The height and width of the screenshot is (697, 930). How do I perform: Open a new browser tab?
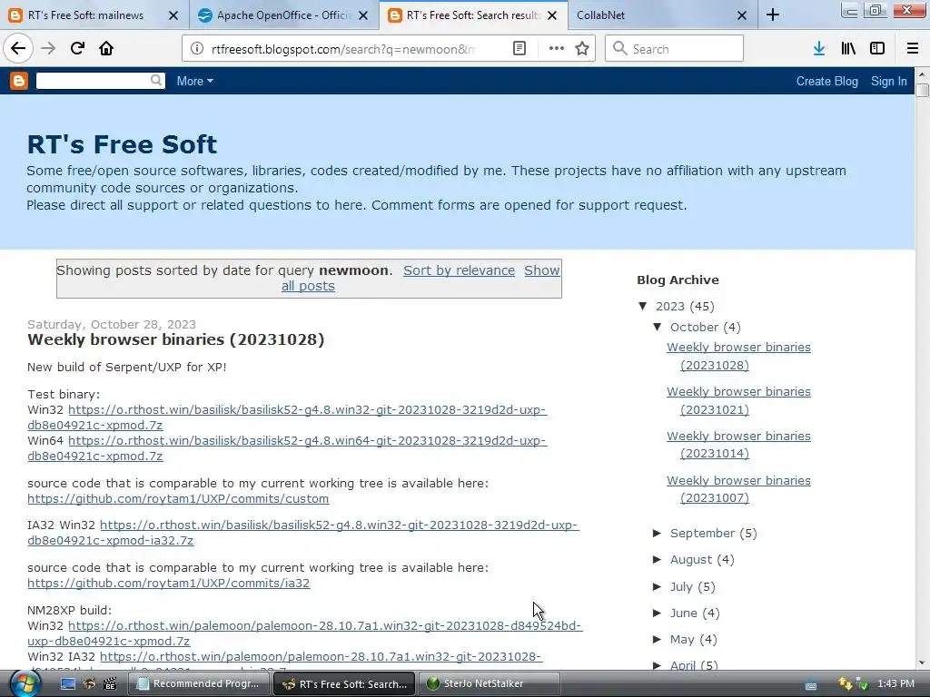[773, 15]
